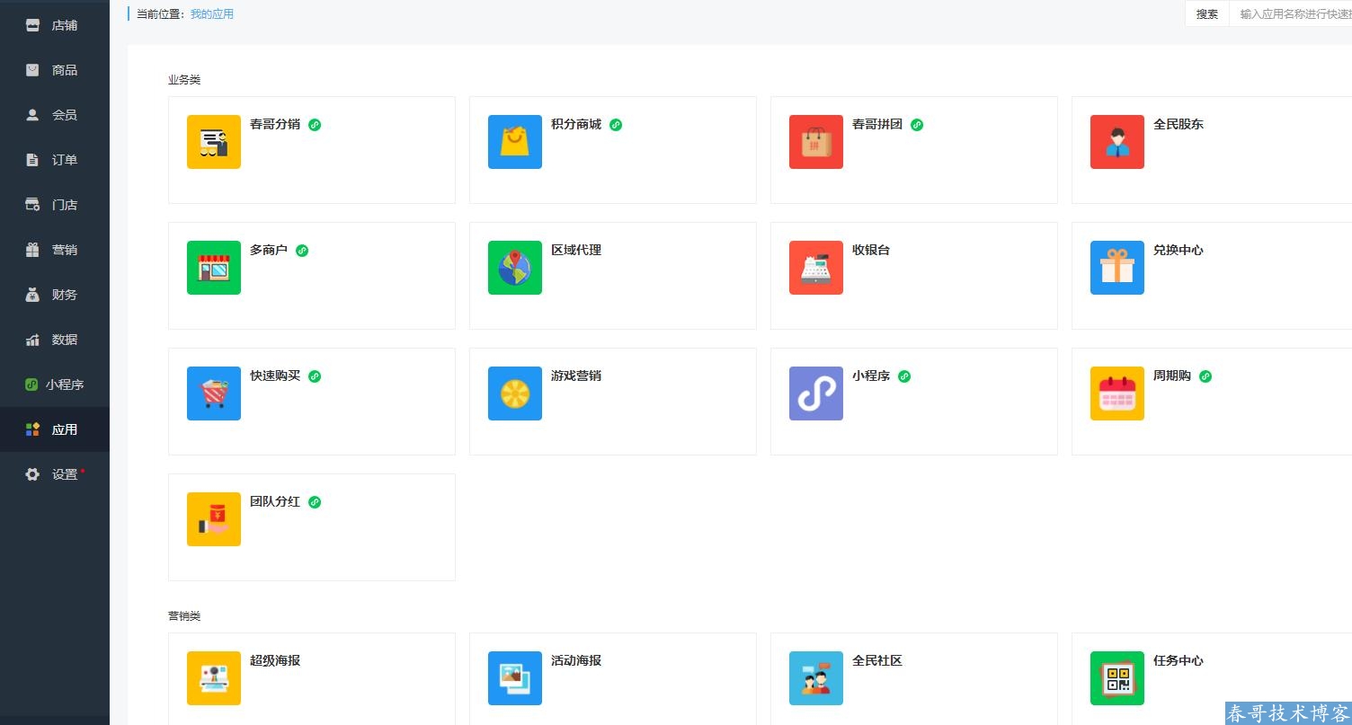
Task: Go to 店铺 in the sidebar
Action: pyautogui.click(x=55, y=25)
